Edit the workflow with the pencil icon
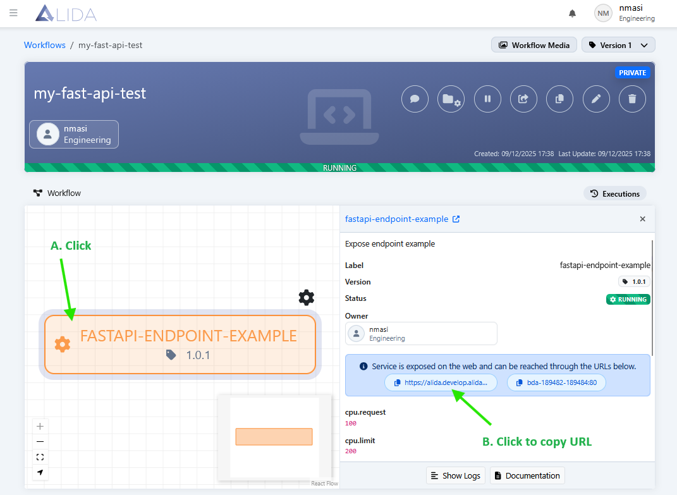677x495 pixels. (596, 99)
